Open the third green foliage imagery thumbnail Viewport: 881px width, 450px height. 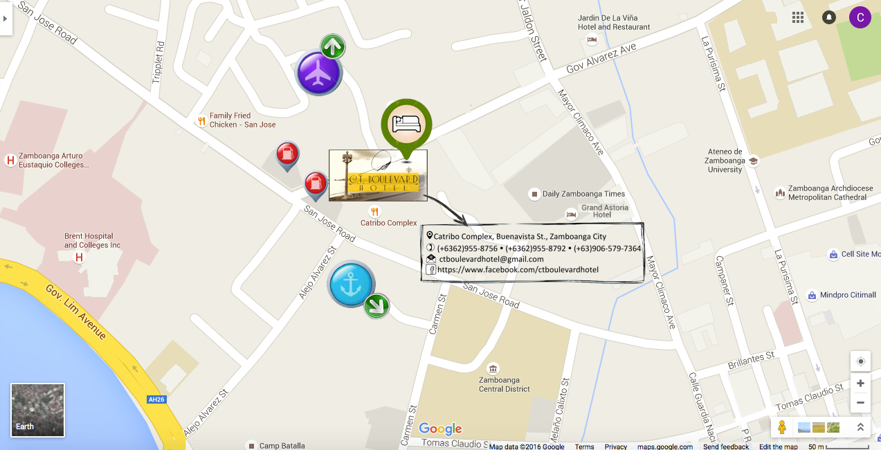833,428
